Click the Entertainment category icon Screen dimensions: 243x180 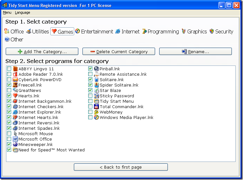tap(77, 31)
